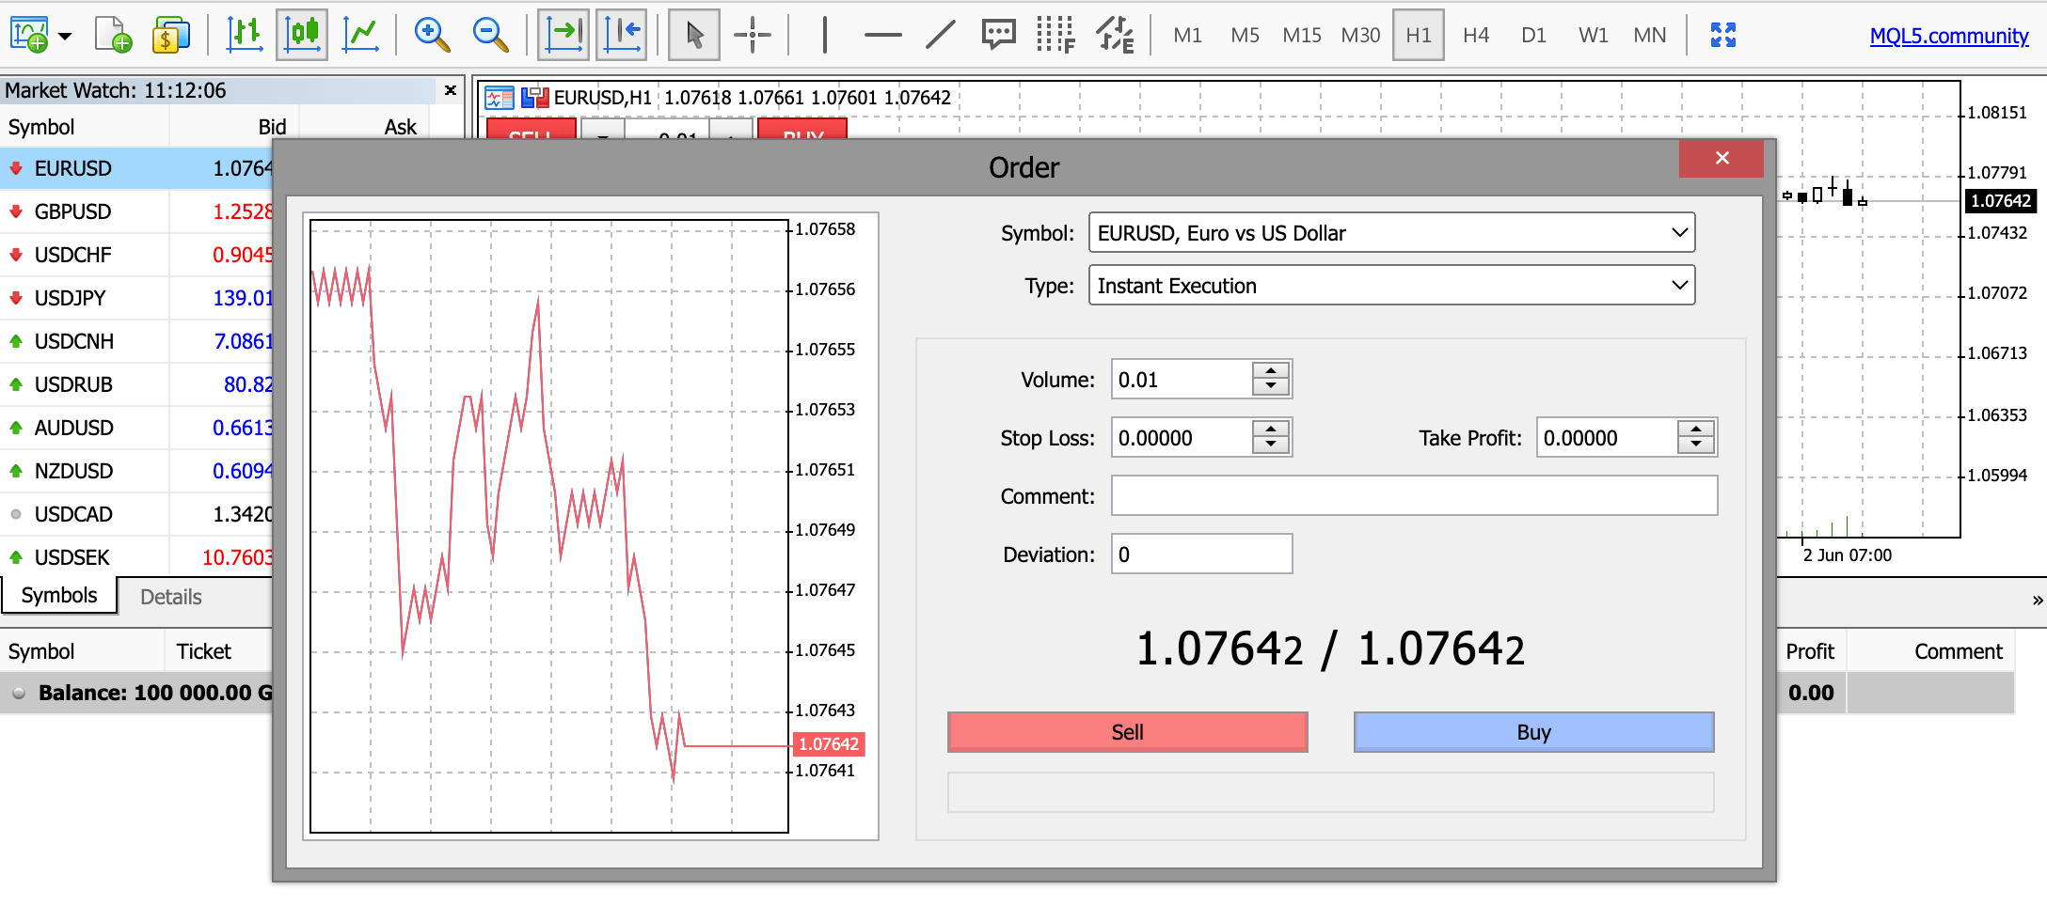Decrease the Volume with down stepper

tap(1271, 388)
